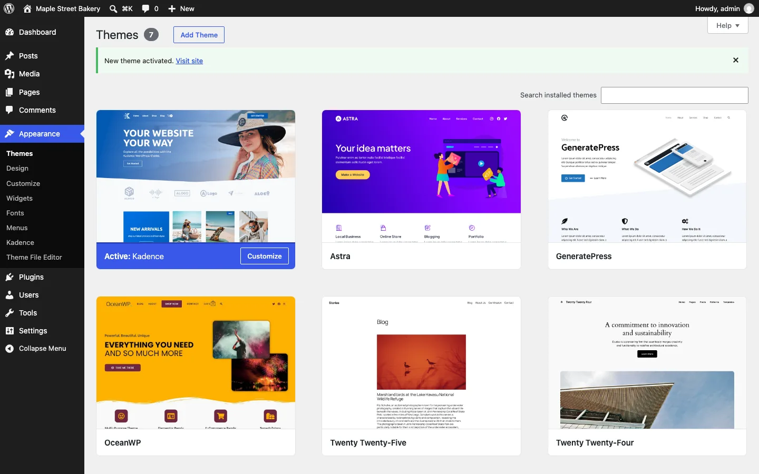This screenshot has height=474, width=759.
Task: Select Themes submenu item
Action: click(20, 153)
